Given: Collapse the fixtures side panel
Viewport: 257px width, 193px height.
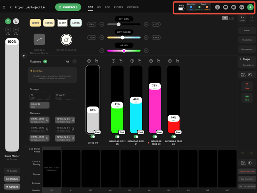Looking at the screenshot, I should point(24,56).
